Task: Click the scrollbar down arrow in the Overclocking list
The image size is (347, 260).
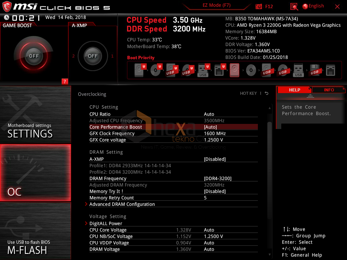Action: click(x=269, y=255)
